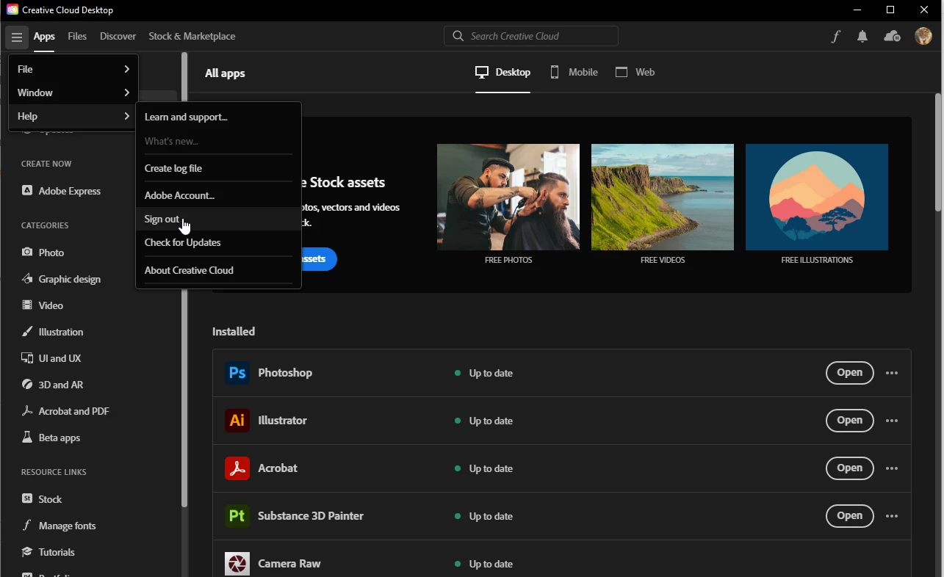Click the Photoshop app icon

point(237,373)
